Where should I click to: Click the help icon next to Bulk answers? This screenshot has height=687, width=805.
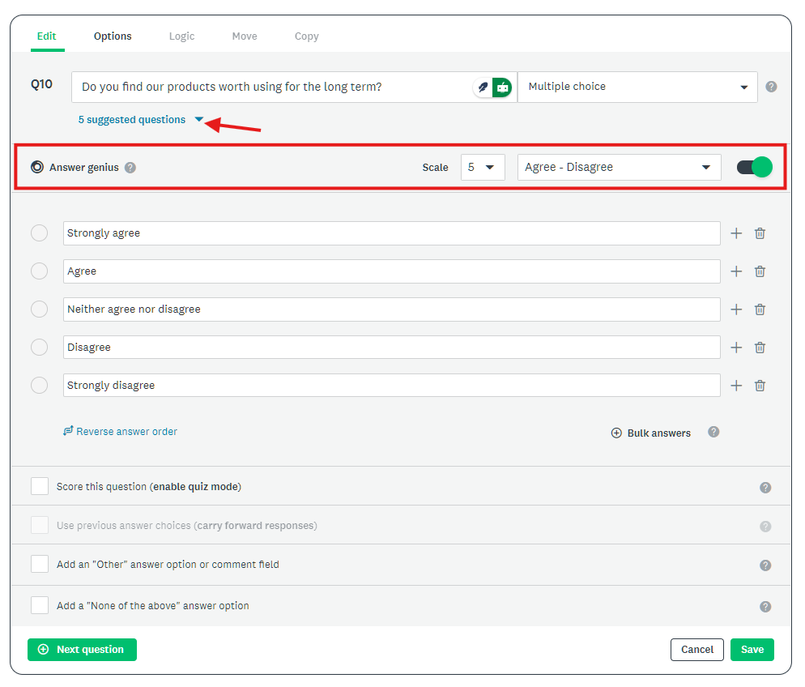tap(713, 432)
